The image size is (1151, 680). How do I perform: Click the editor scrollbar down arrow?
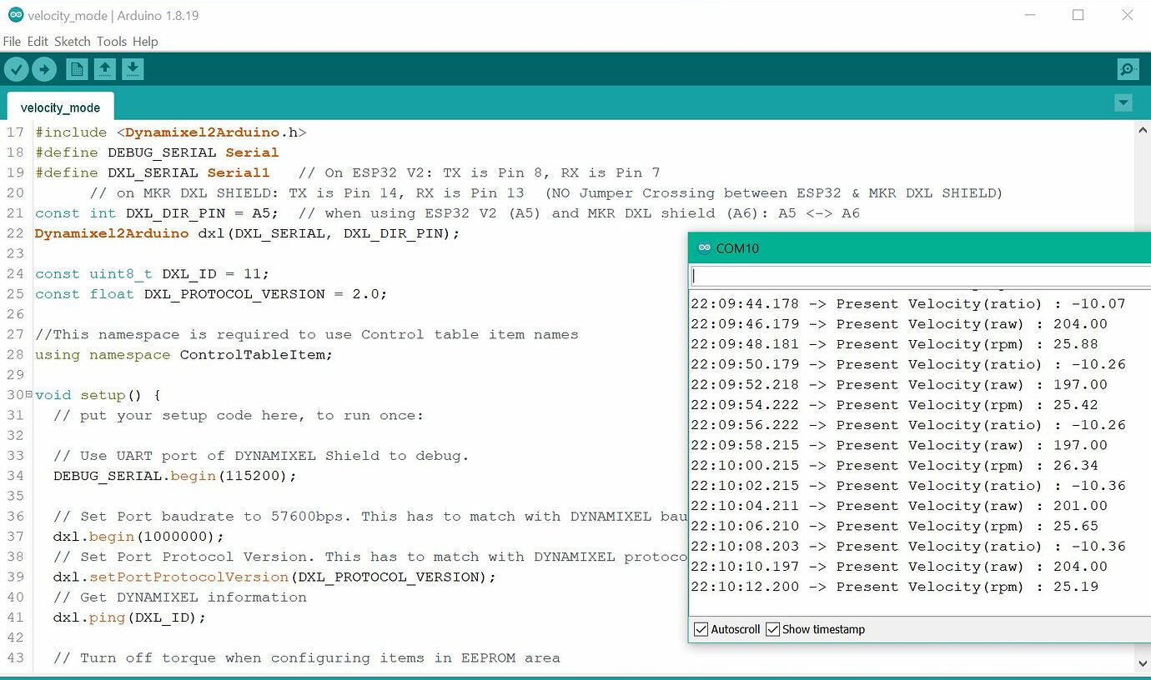point(1142,663)
